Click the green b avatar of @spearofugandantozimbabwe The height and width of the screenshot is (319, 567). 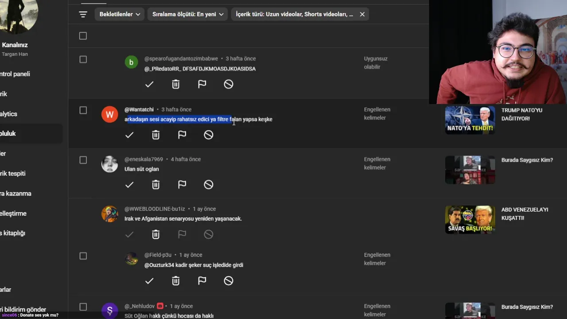(x=131, y=62)
